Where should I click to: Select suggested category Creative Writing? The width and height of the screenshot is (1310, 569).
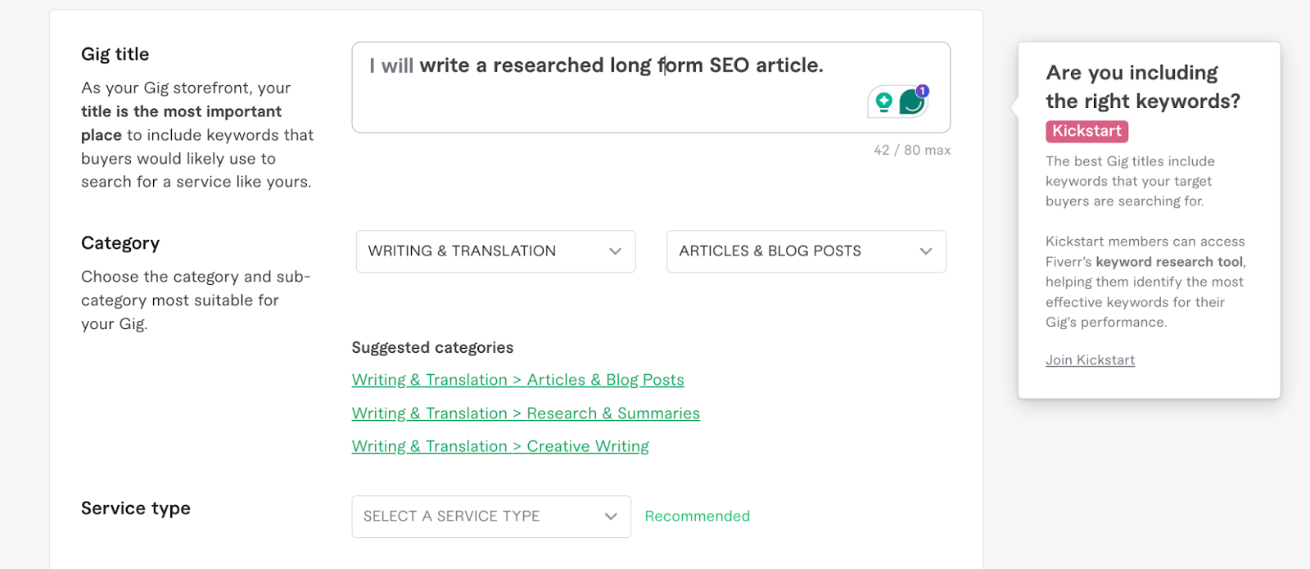tap(499, 445)
